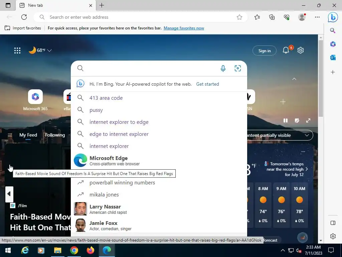Open Internet Explorer from taskbar
This screenshot has width=342, height=257.
(25, 250)
